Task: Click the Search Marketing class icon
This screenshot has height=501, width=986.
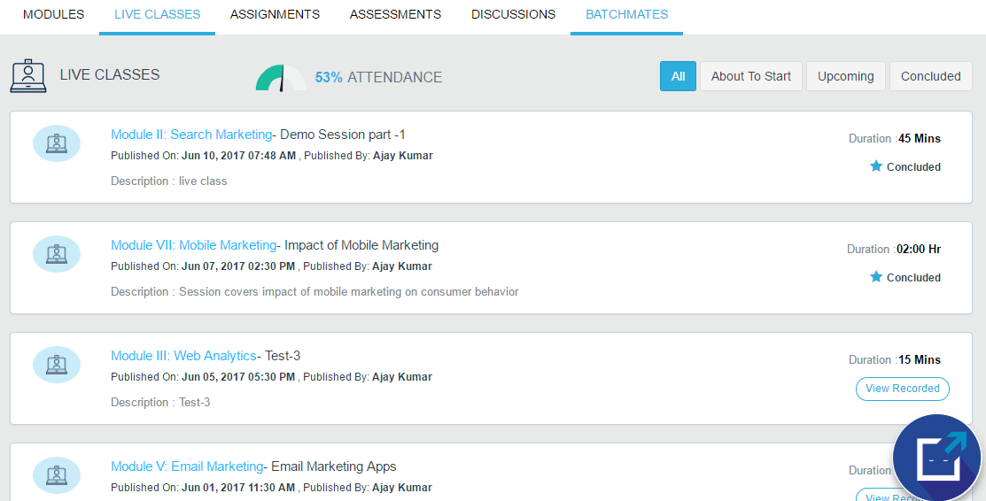Action: [57, 143]
